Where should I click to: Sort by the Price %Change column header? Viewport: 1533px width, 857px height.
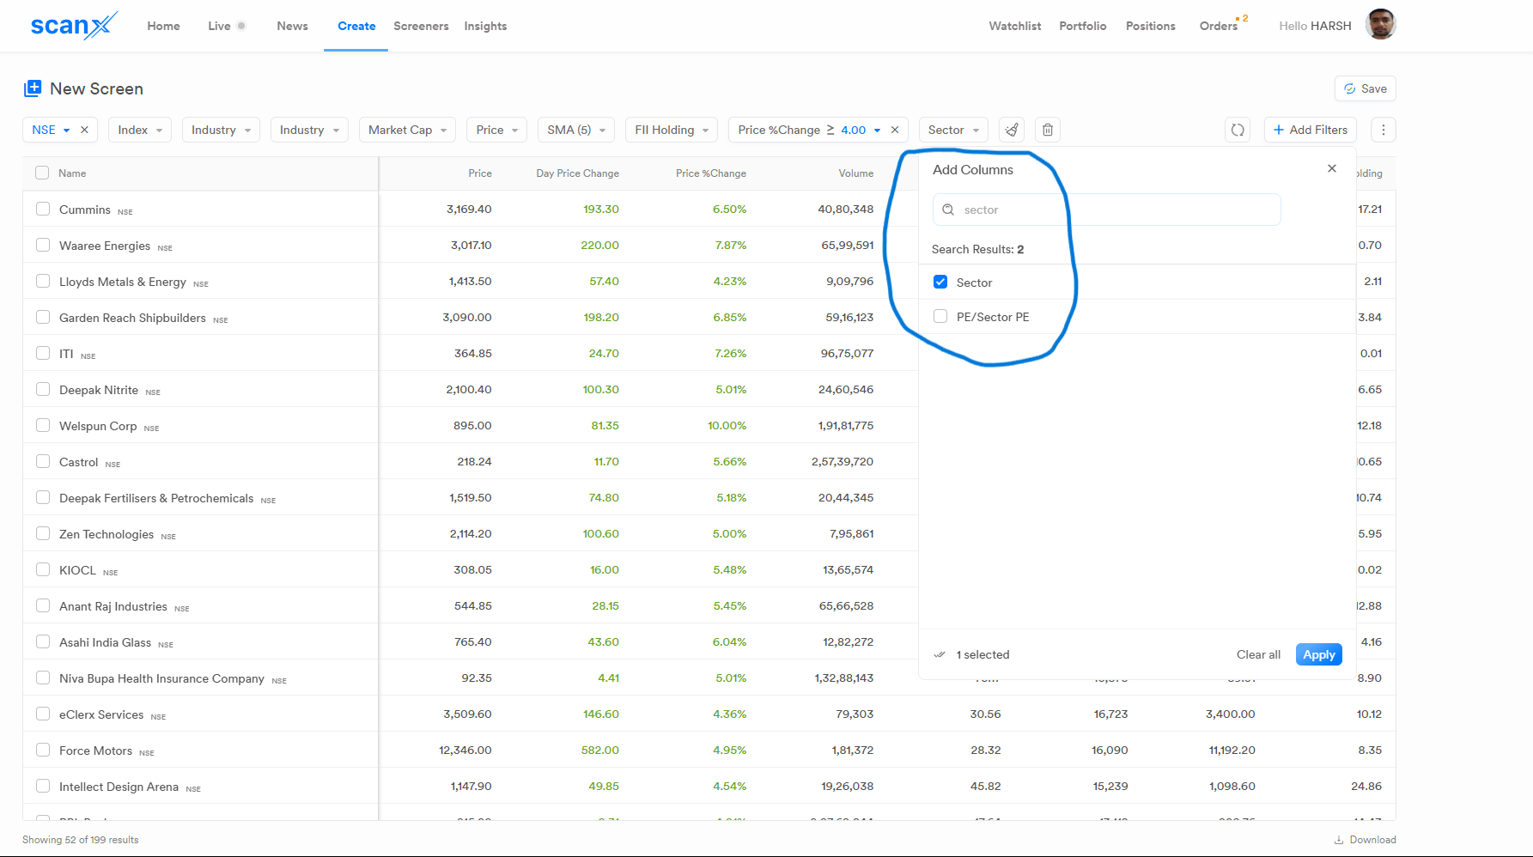710,173
